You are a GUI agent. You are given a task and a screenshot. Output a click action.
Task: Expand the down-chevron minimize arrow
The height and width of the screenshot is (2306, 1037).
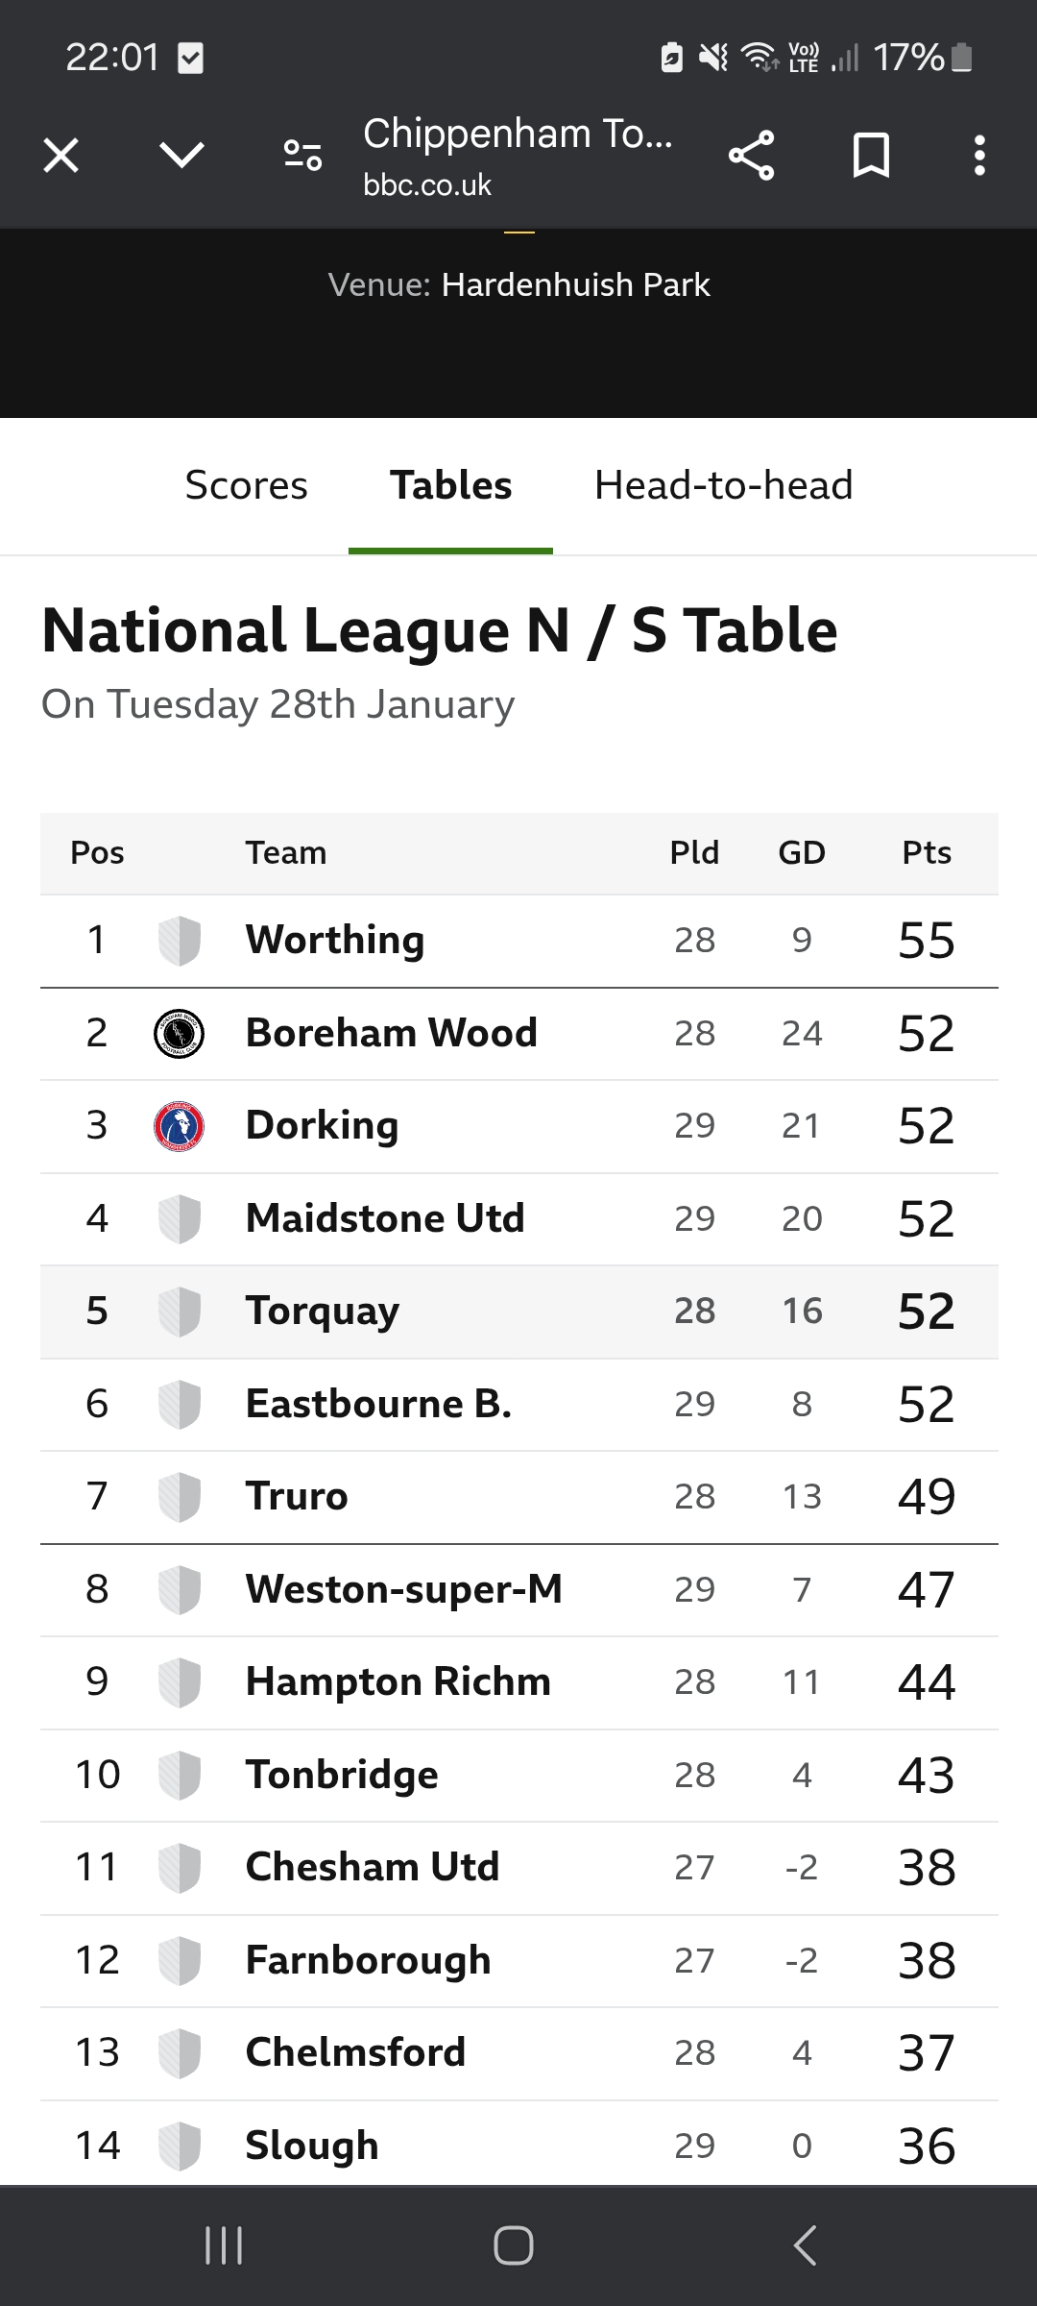click(181, 154)
